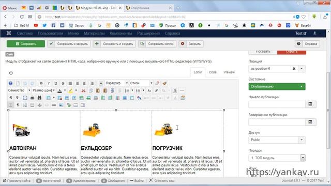
Task: Open the Система menu
Action: point(25,33)
